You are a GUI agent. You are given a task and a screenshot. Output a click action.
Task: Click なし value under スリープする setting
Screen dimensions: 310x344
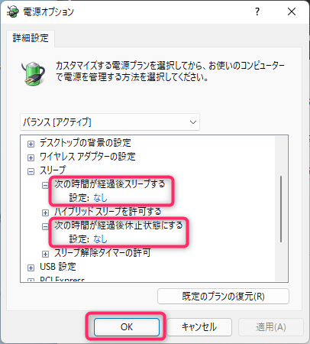(100, 198)
